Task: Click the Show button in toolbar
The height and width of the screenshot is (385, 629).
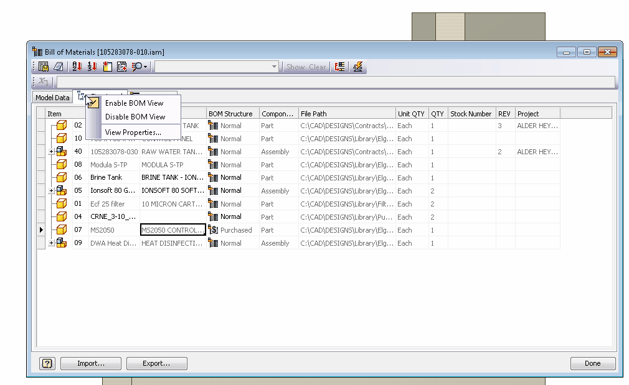Action: pyautogui.click(x=296, y=67)
